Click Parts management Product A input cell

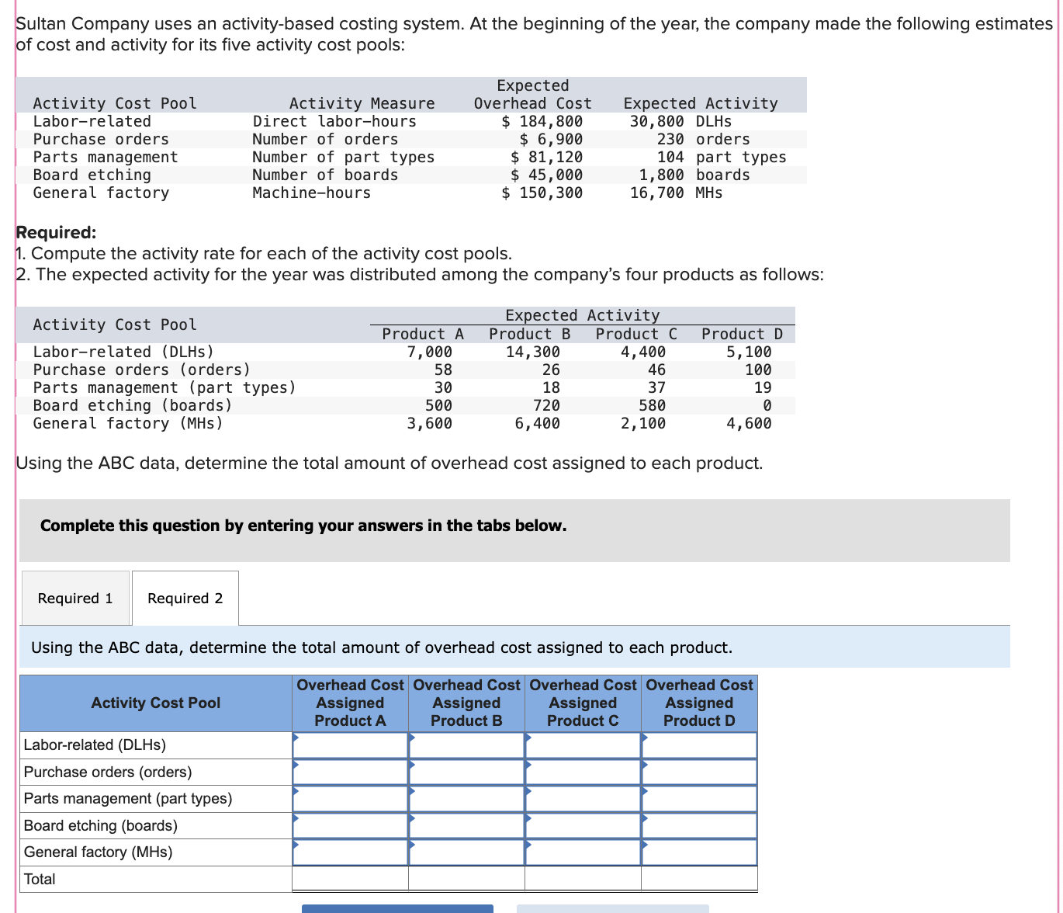tap(350, 799)
